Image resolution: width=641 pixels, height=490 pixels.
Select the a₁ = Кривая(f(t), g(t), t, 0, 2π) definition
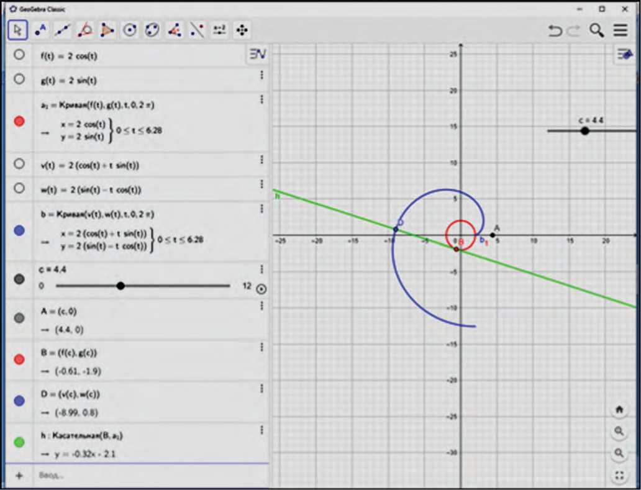click(98, 106)
